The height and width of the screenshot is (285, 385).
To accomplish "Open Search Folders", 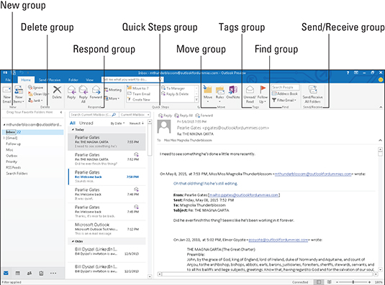I will pos(17,173).
